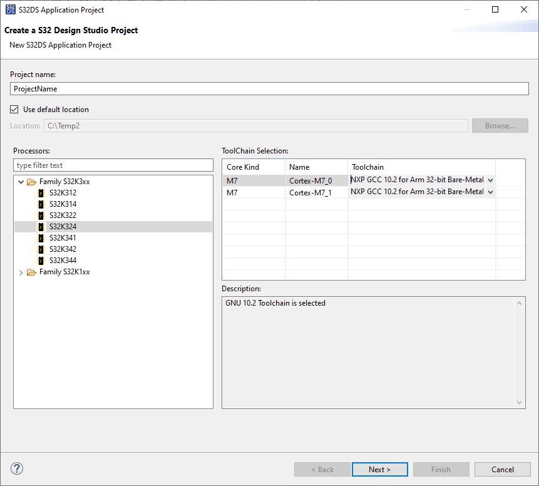Open toolchain dropdown for Cortex-M7_1
The width and height of the screenshot is (539, 486).
[x=491, y=192]
